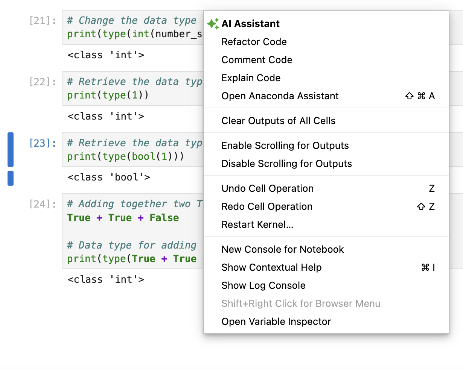Open Anaconda Assistant from the menu
This screenshot has width=463, height=370.
280,96
